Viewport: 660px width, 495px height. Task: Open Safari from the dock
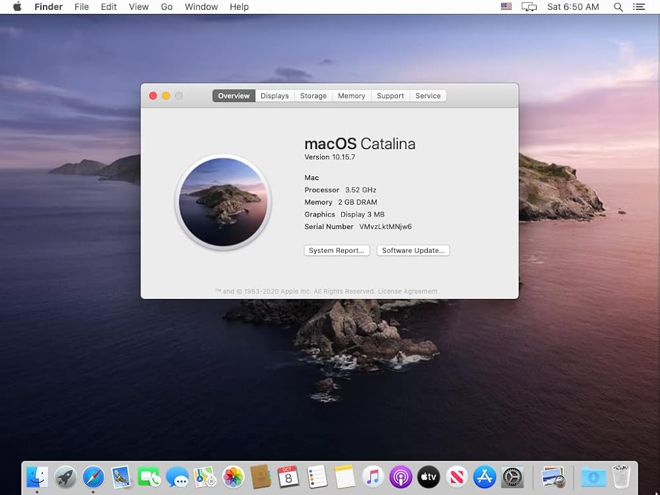point(94,477)
